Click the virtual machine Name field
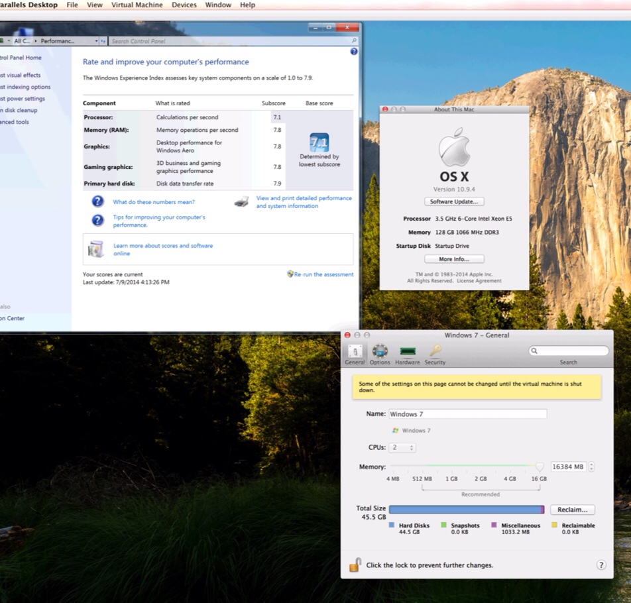The width and height of the screenshot is (631, 603). (468, 414)
